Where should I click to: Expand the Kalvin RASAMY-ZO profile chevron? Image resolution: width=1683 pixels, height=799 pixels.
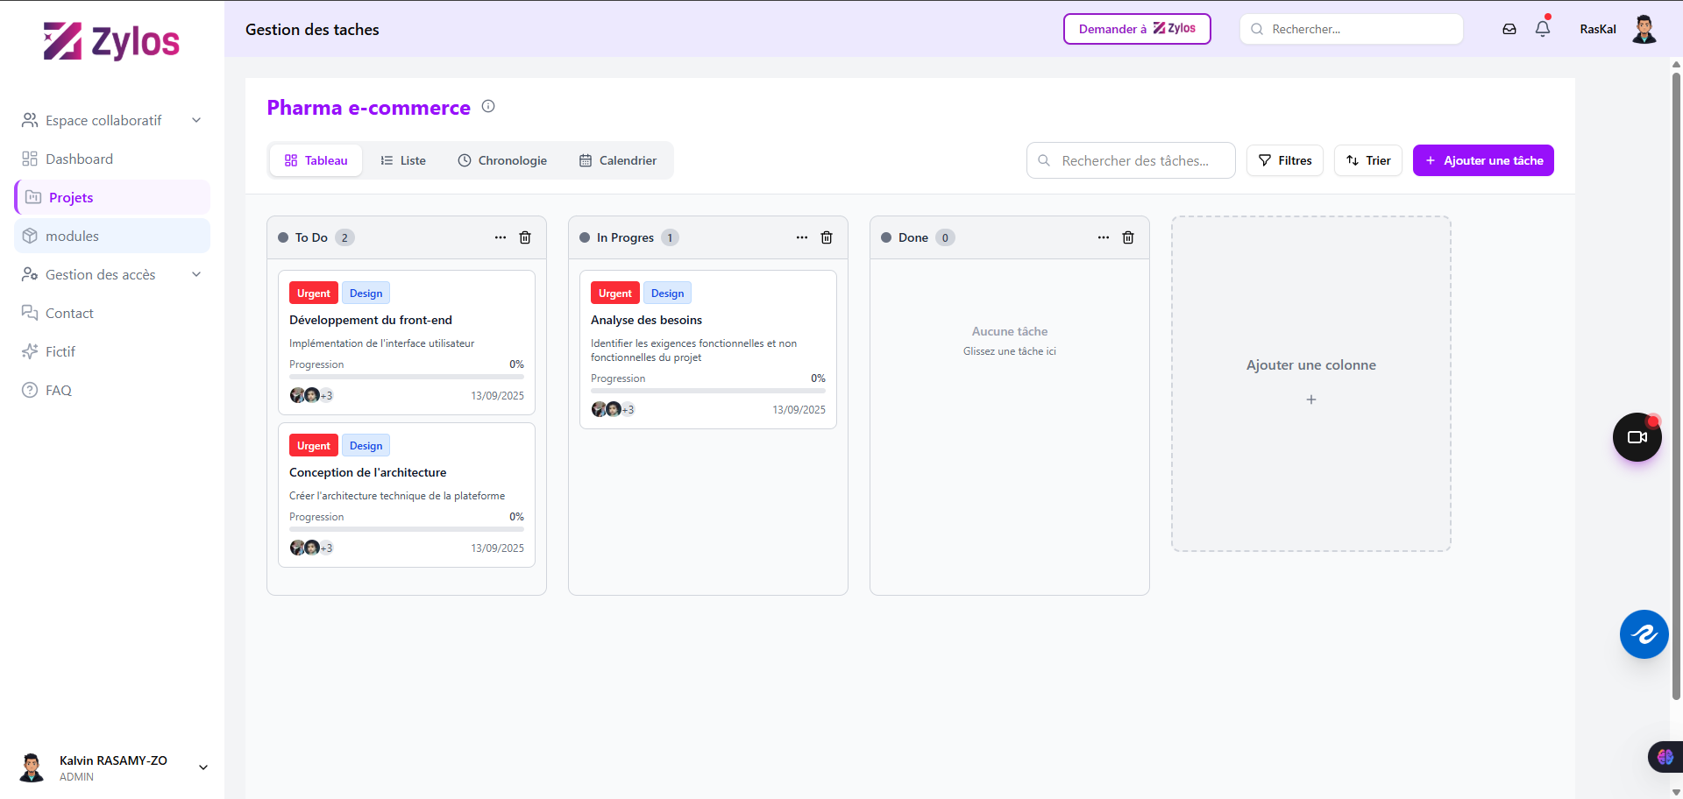(x=202, y=767)
